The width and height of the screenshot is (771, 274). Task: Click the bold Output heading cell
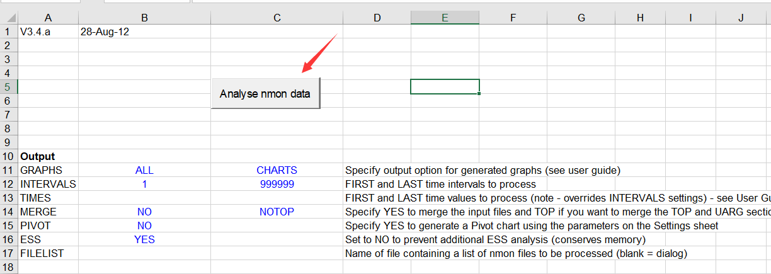click(48, 156)
